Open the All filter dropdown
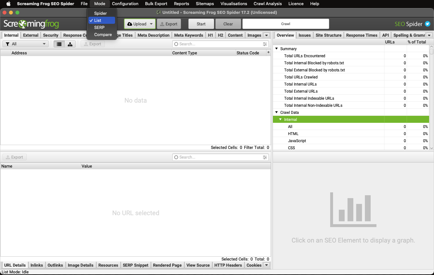The width and height of the screenshot is (434, 275). 25,44
